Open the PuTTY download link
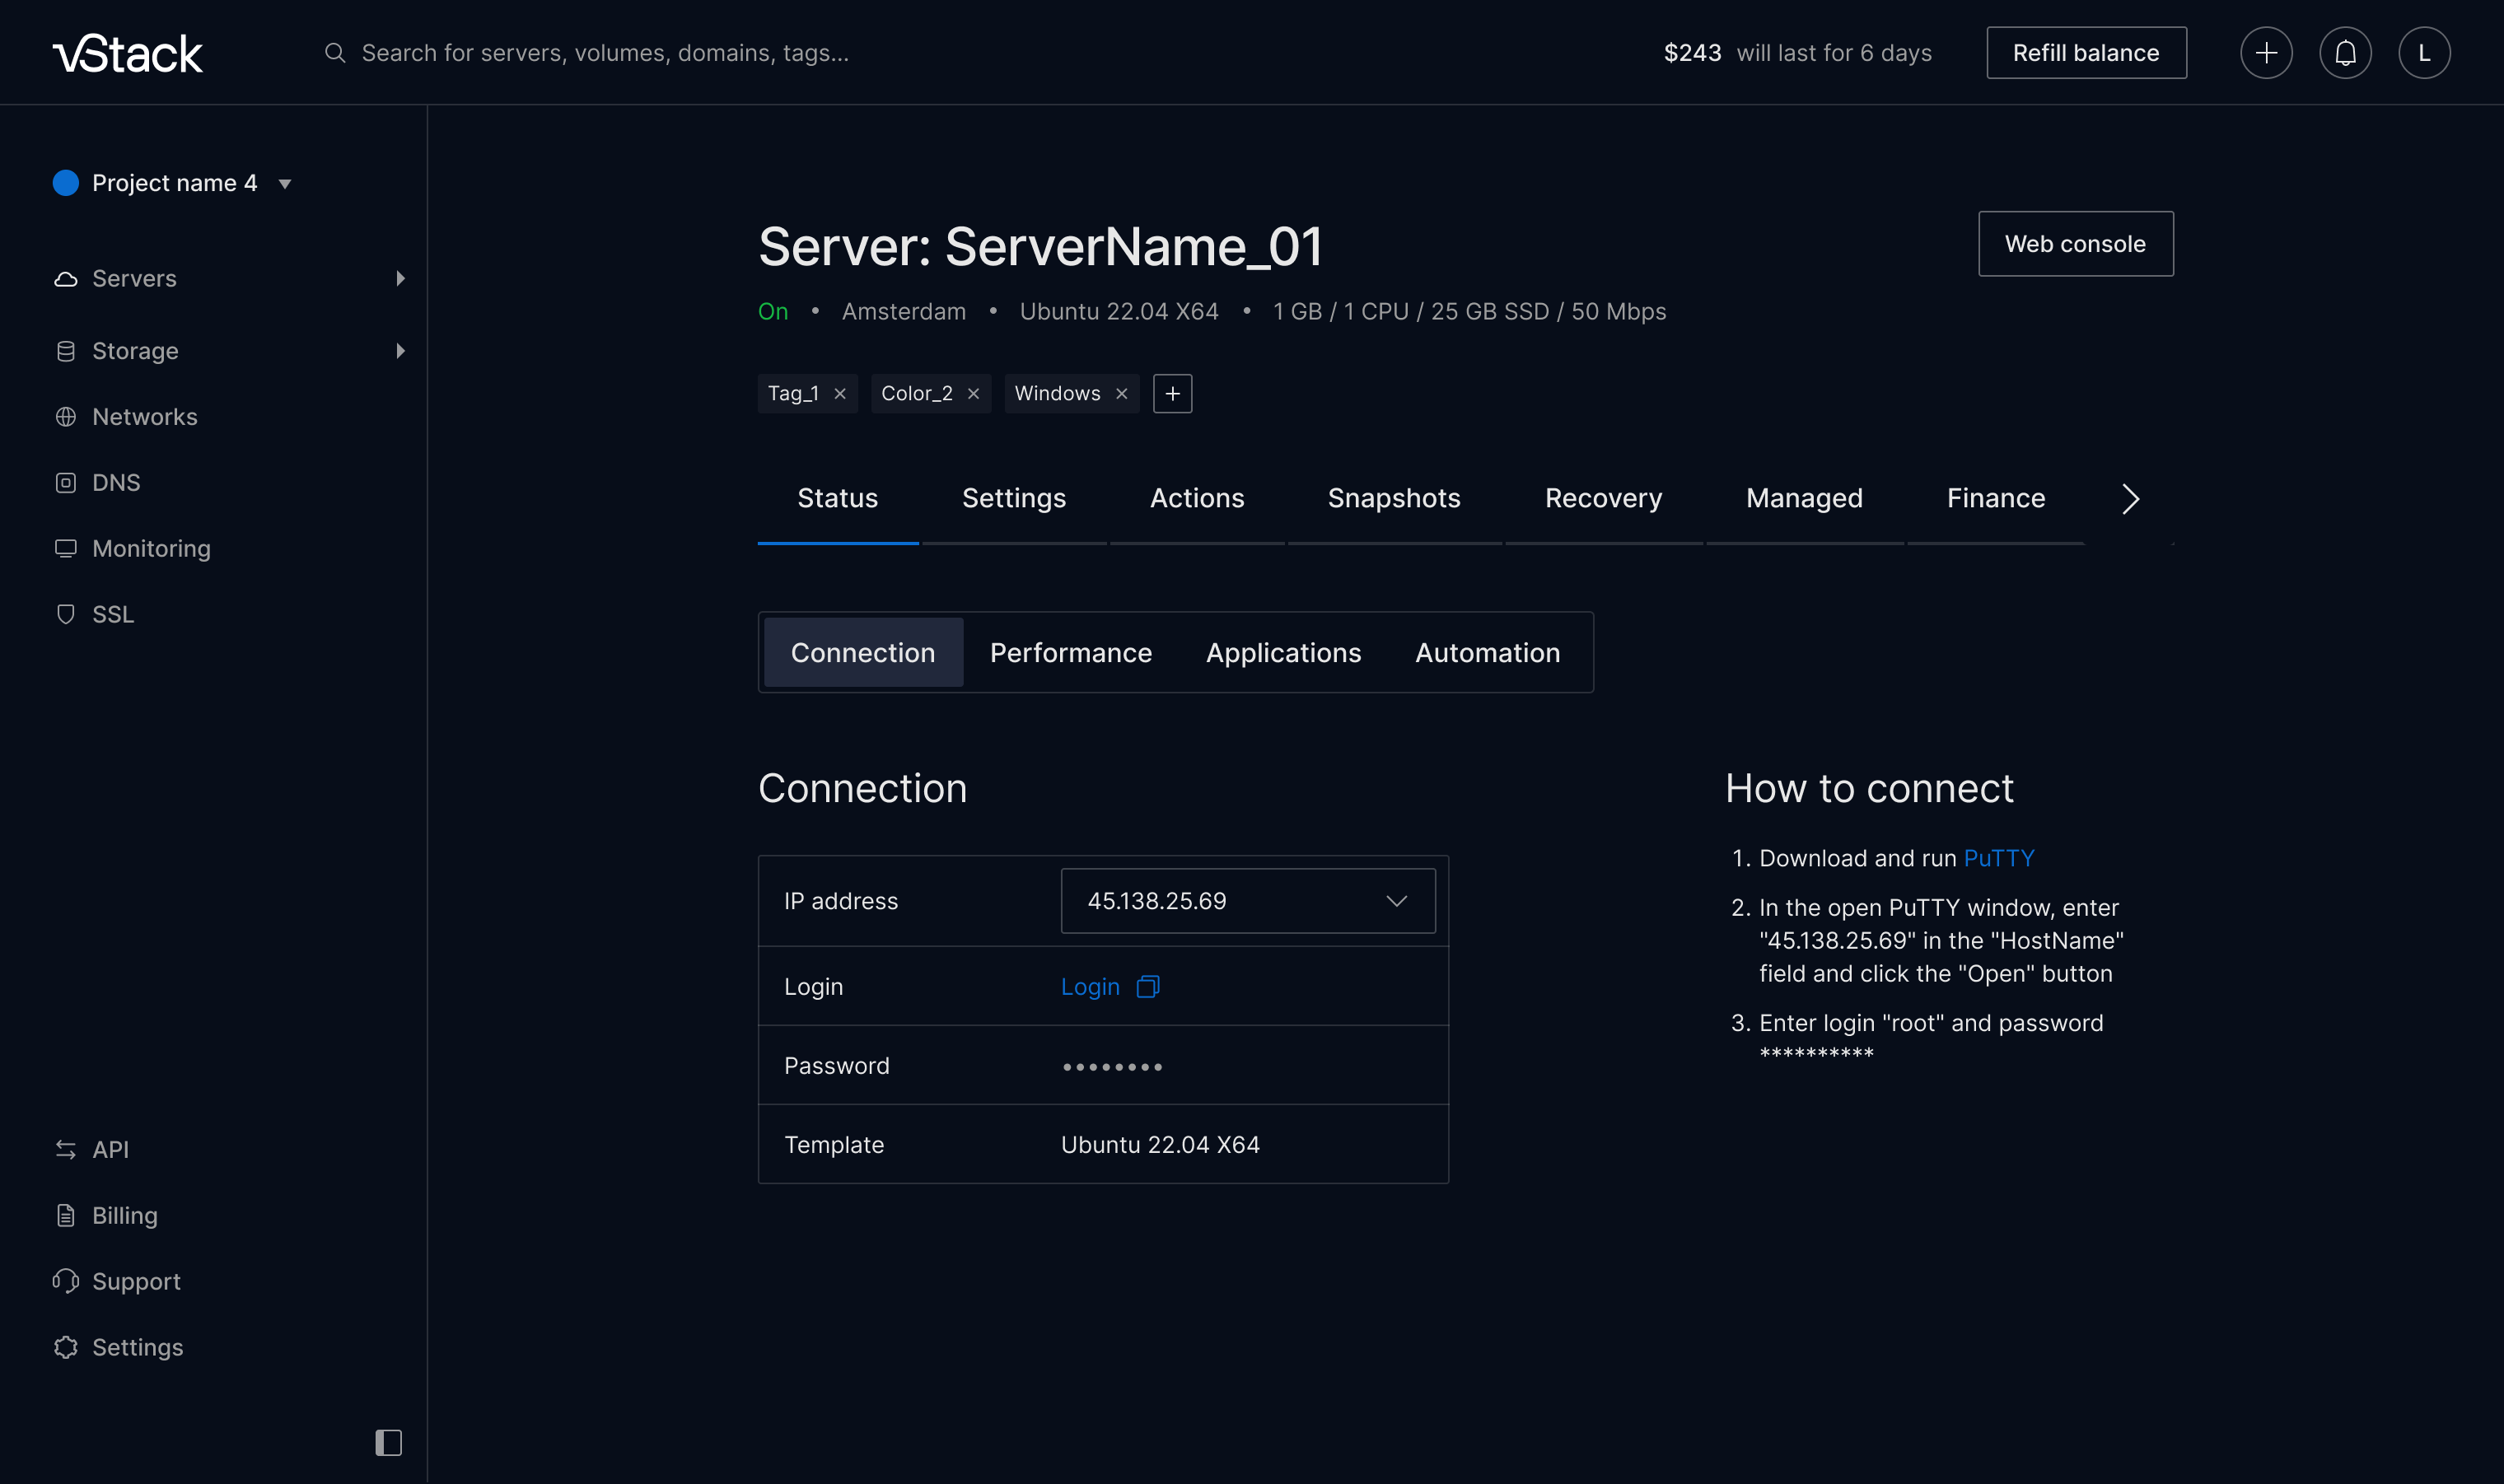 tap(1999, 859)
